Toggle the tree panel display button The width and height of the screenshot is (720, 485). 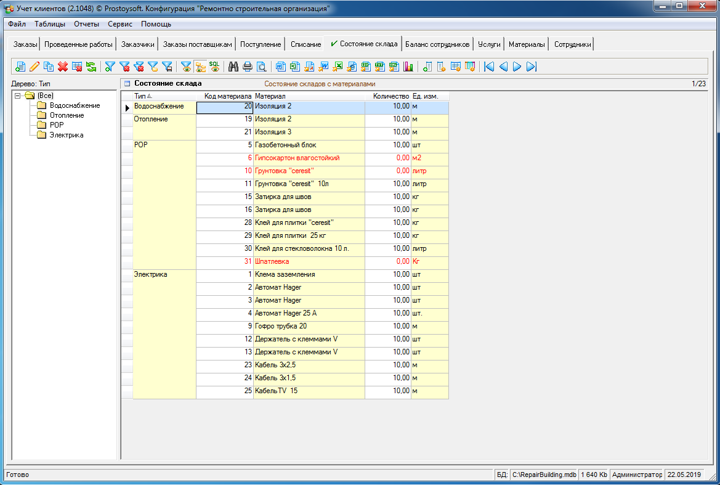click(200, 67)
